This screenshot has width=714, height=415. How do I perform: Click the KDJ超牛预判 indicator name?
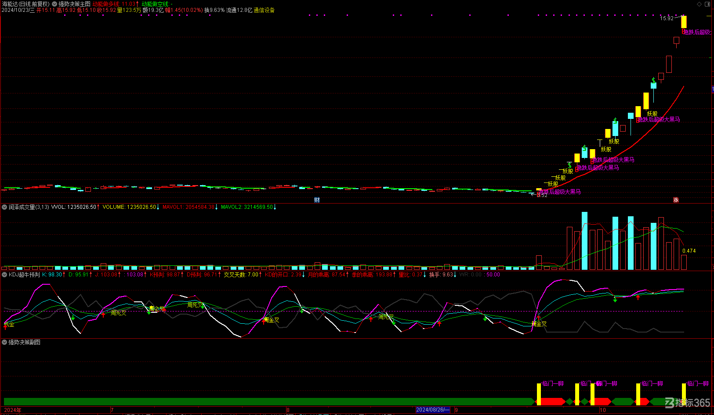click(x=24, y=275)
